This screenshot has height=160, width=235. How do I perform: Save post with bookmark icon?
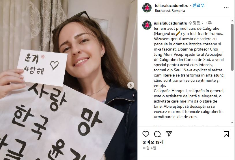[x=226, y=134]
